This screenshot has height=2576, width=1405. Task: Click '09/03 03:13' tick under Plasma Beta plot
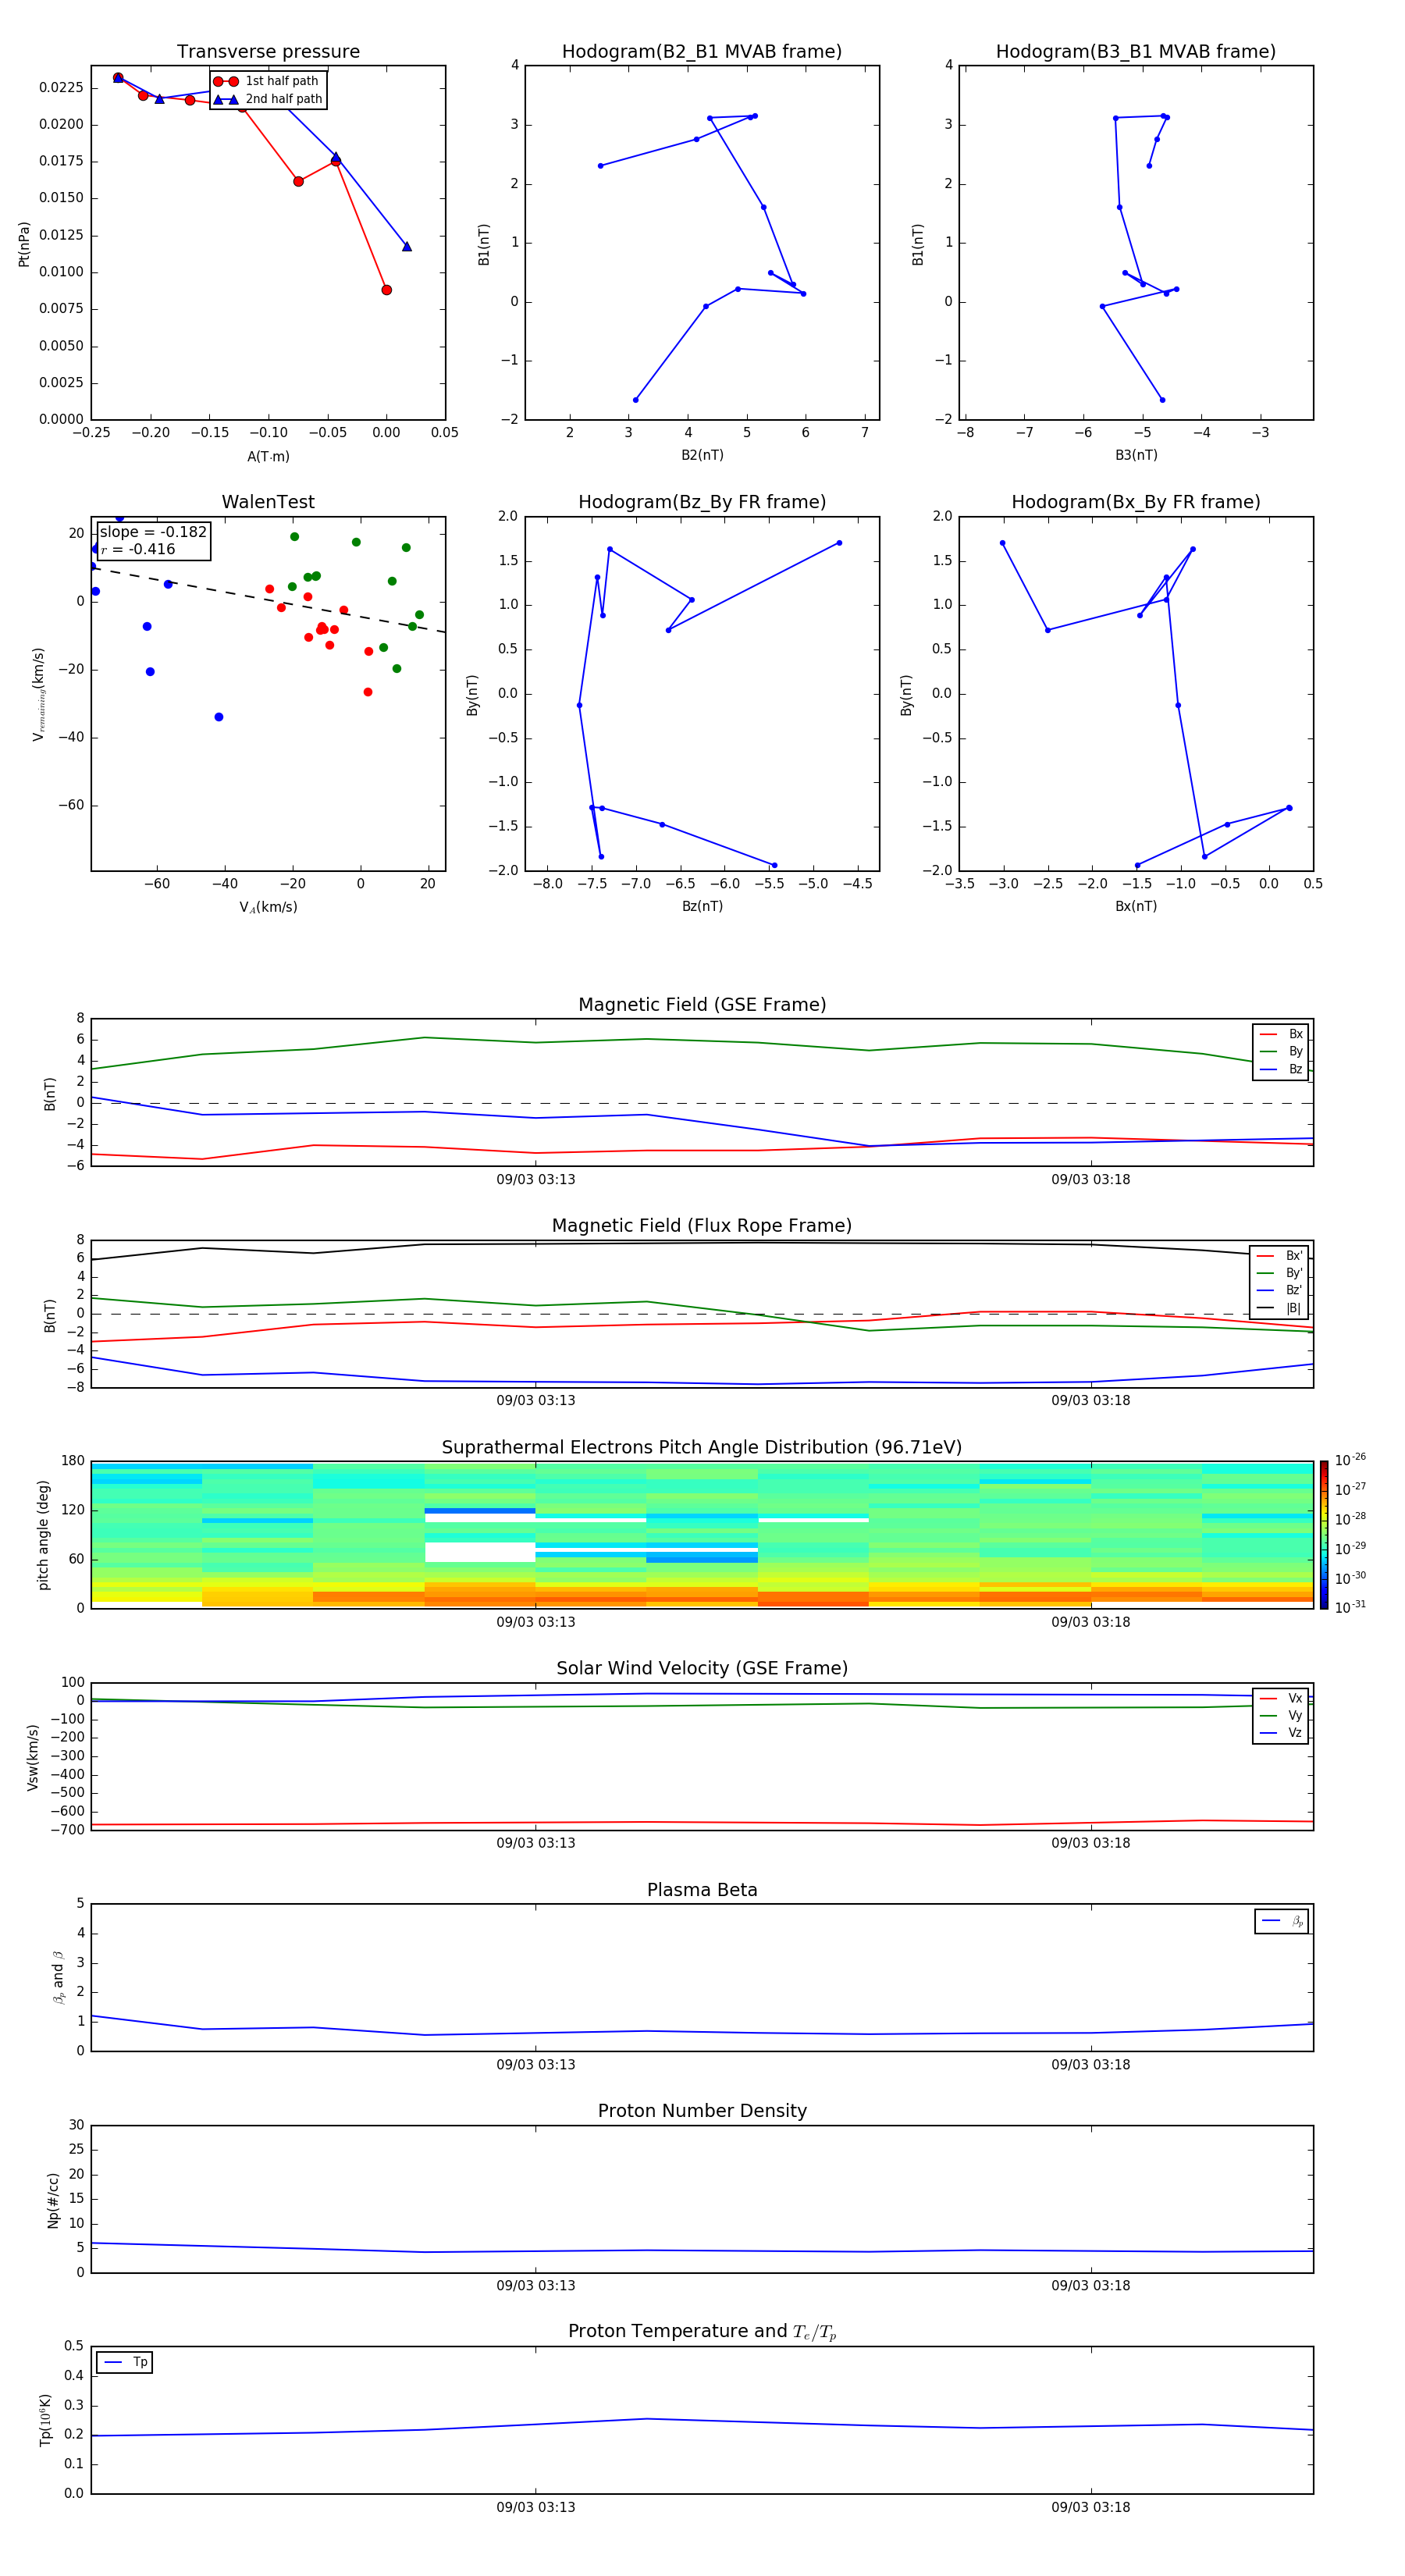(536, 2065)
